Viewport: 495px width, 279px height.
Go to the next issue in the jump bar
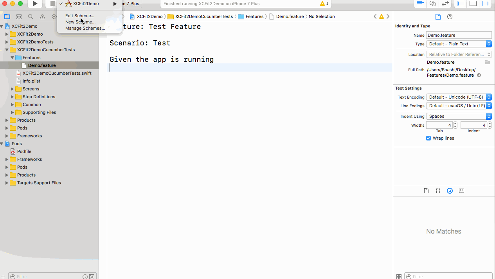388,16
